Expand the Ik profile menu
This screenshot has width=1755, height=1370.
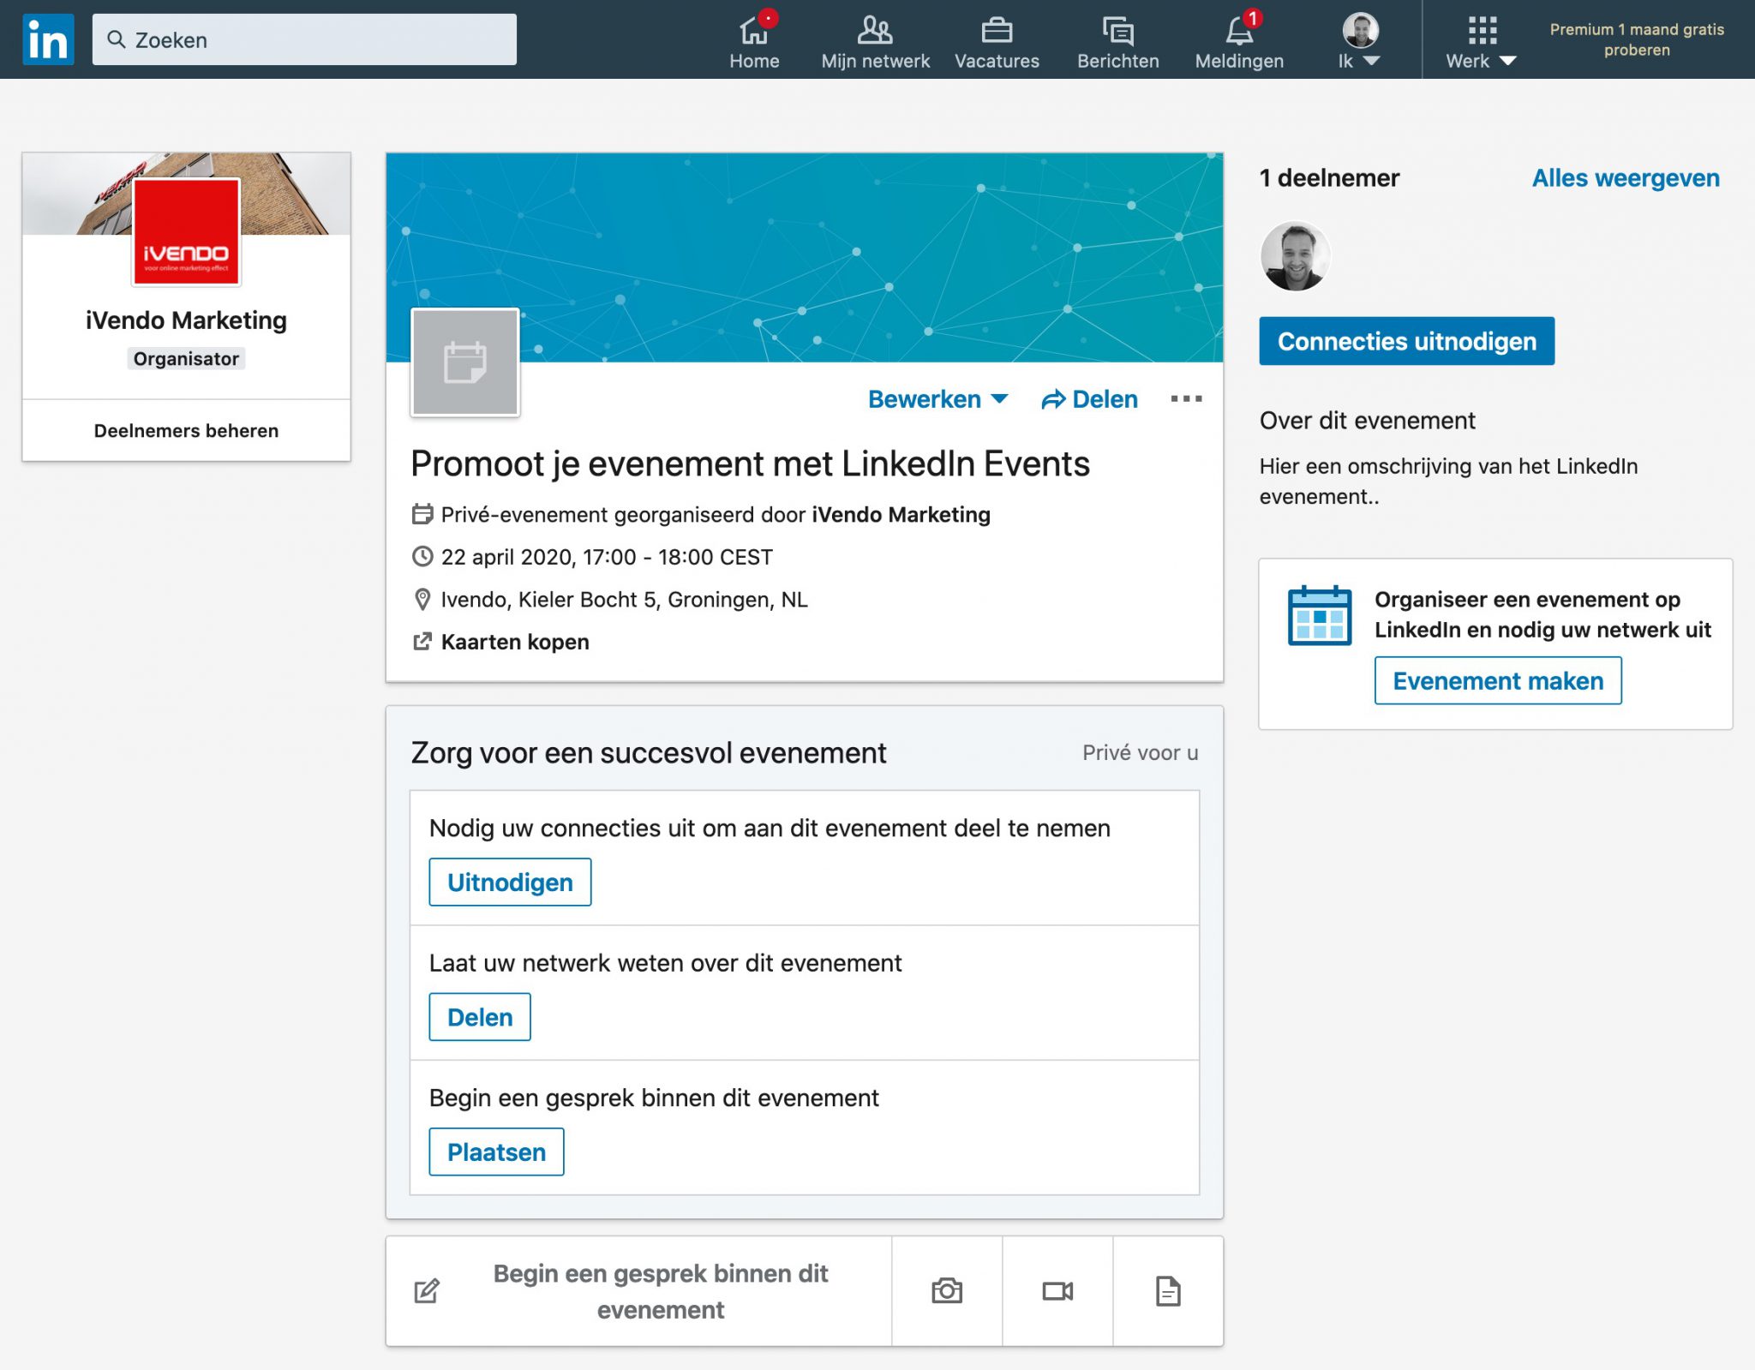1360,39
